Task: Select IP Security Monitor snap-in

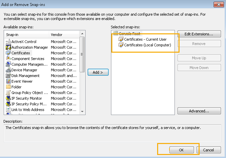Action: click(x=27, y=98)
